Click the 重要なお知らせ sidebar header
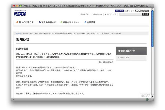The width and height of the screenshot is (165, 110). (131, 51)
